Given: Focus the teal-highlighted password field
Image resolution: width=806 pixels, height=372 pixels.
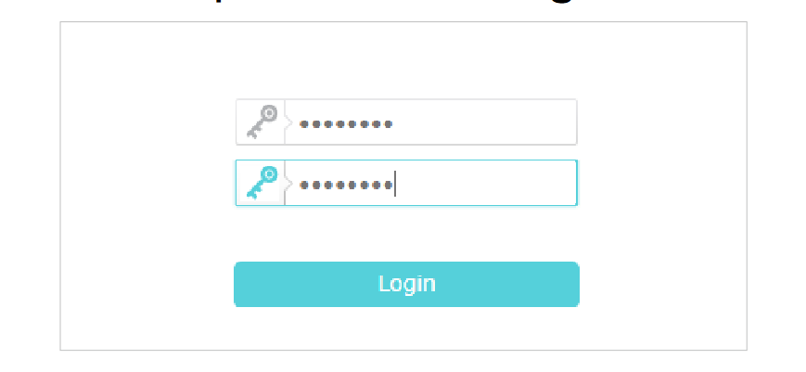Looking at the screenshot, I should coord(406,183).
